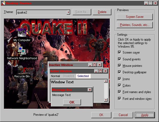Close the Desktop Themes dialog window
Screen dimensions: 159x122
155,3
